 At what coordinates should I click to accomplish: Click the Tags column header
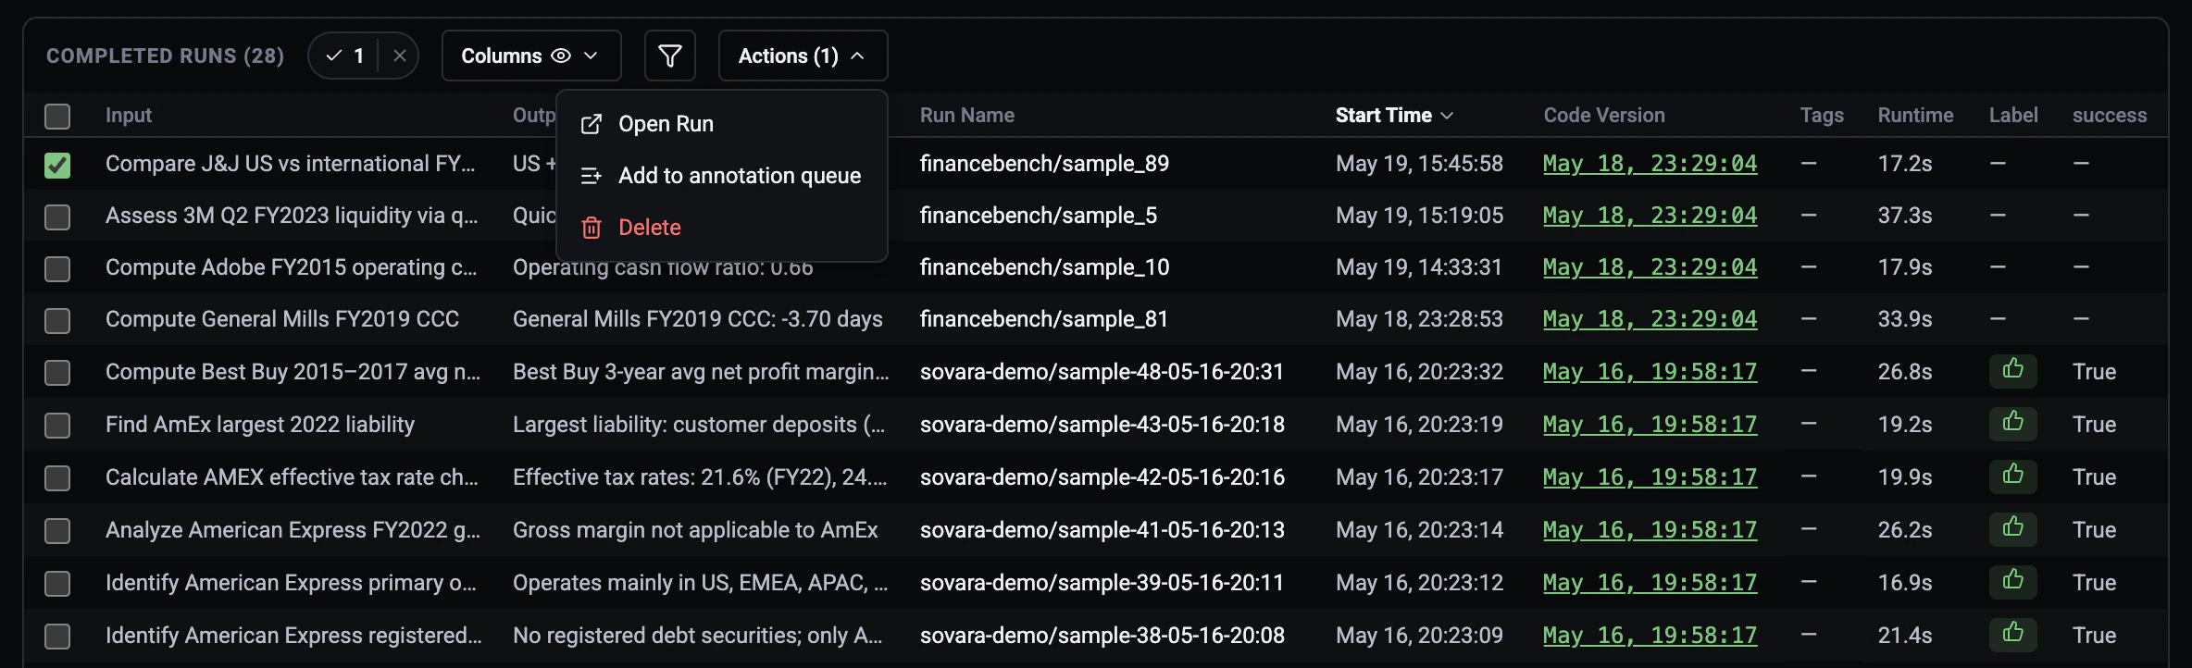tap(1822, 115)
